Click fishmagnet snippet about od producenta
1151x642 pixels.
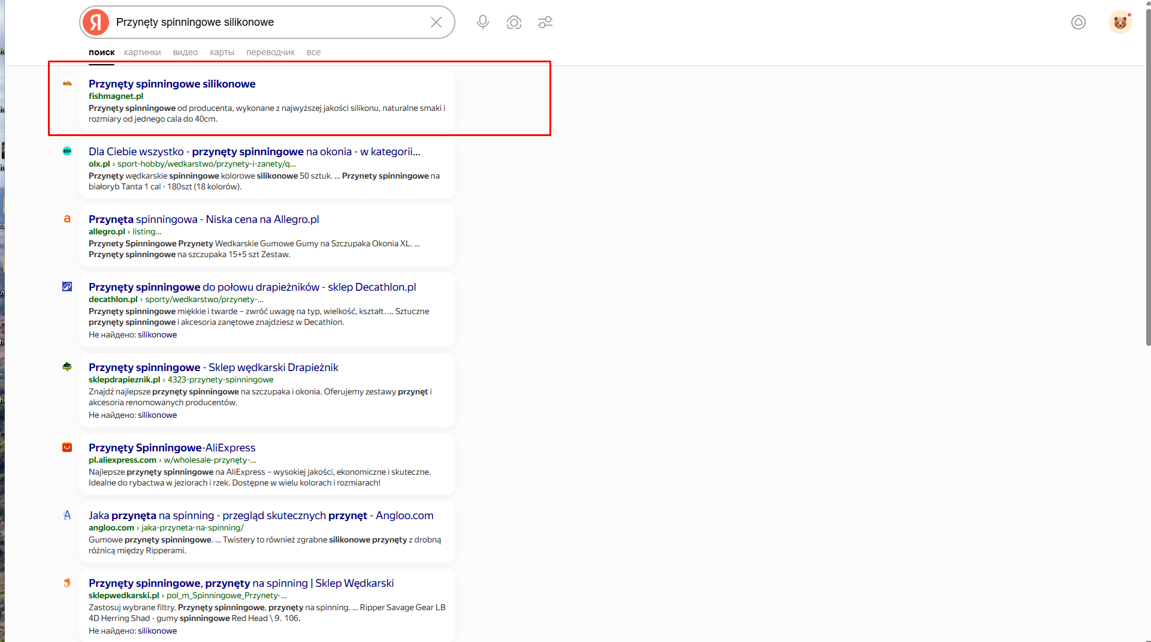[267, 113]
